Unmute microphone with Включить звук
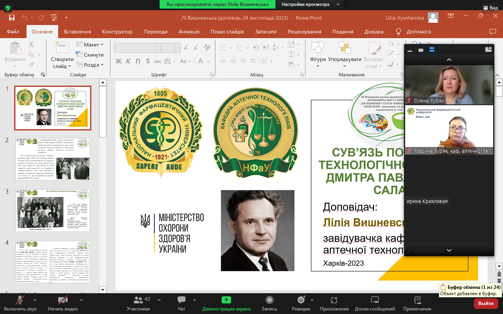503x314 pixels. tap(20, 303)
